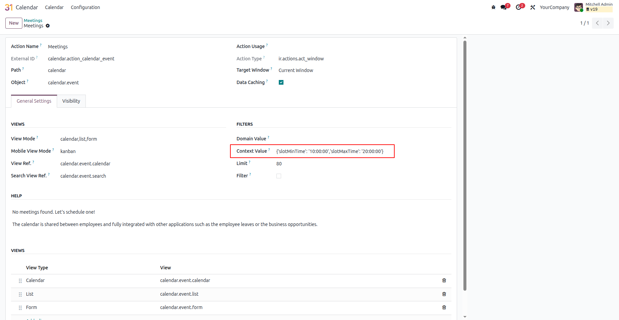The width and height of the screenshot is (619, 320).
Task: Select the calendar.event.form view cell
Action: pyautogui.click(x=181, y=307)
